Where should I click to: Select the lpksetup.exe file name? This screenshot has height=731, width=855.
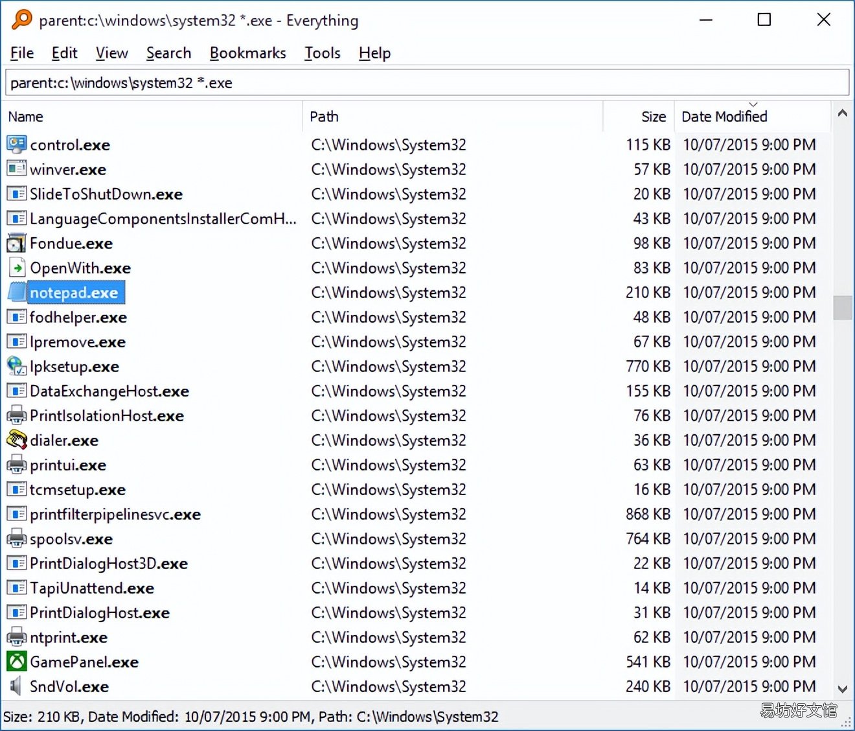coord(74,367)
